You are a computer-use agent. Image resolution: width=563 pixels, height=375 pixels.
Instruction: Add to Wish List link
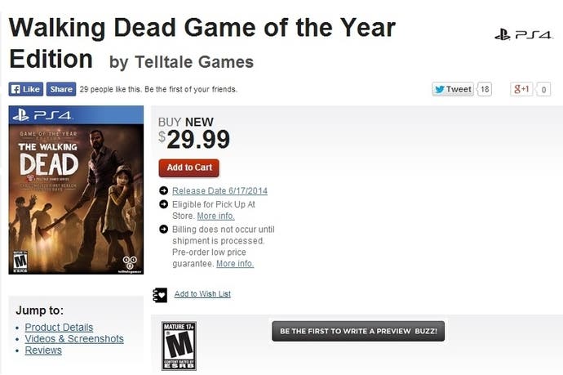[202, 294]
